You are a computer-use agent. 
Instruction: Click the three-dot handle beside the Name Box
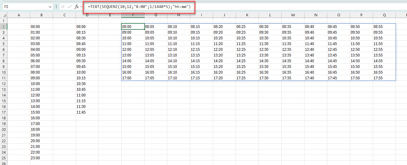pyautogui.click(x=56, y=7)
